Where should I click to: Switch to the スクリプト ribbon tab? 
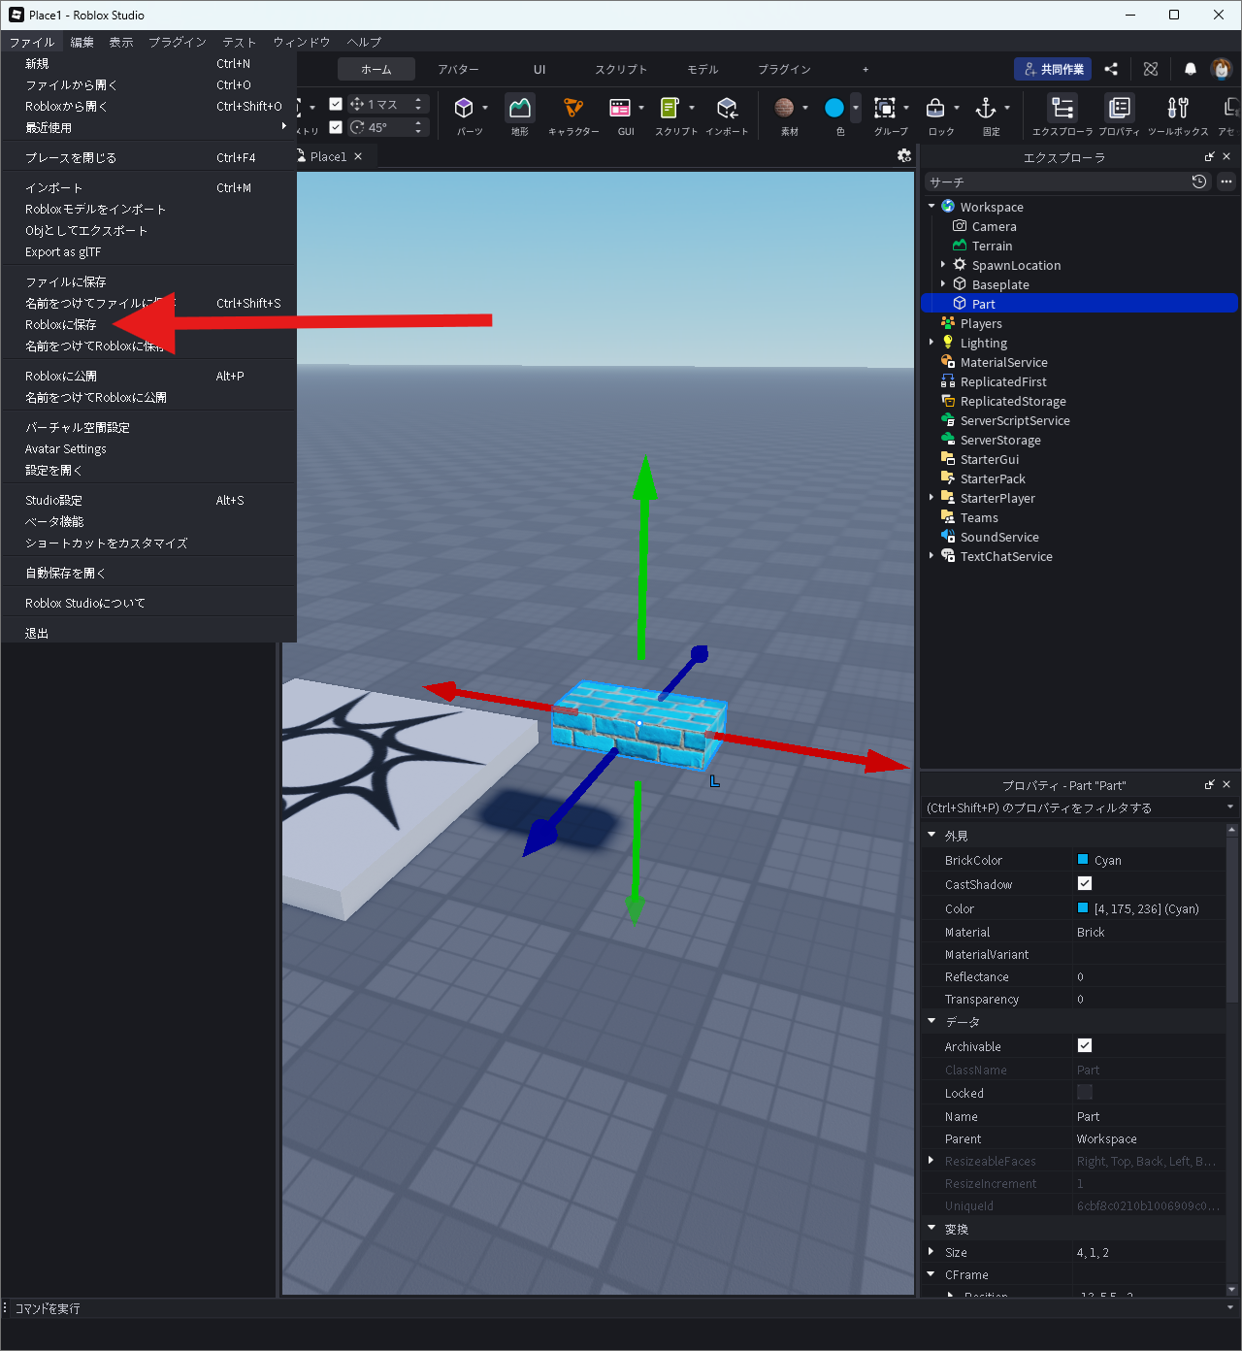pyautogui.click(x=621, y=70)
